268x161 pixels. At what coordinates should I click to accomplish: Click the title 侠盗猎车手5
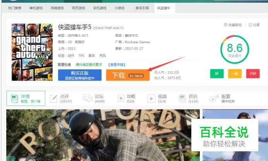click(74, 27)
